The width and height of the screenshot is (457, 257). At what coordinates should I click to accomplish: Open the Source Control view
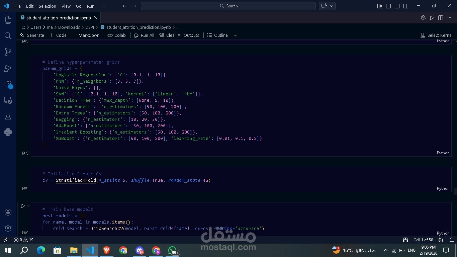pyautogui.click(x=8, y=52)
